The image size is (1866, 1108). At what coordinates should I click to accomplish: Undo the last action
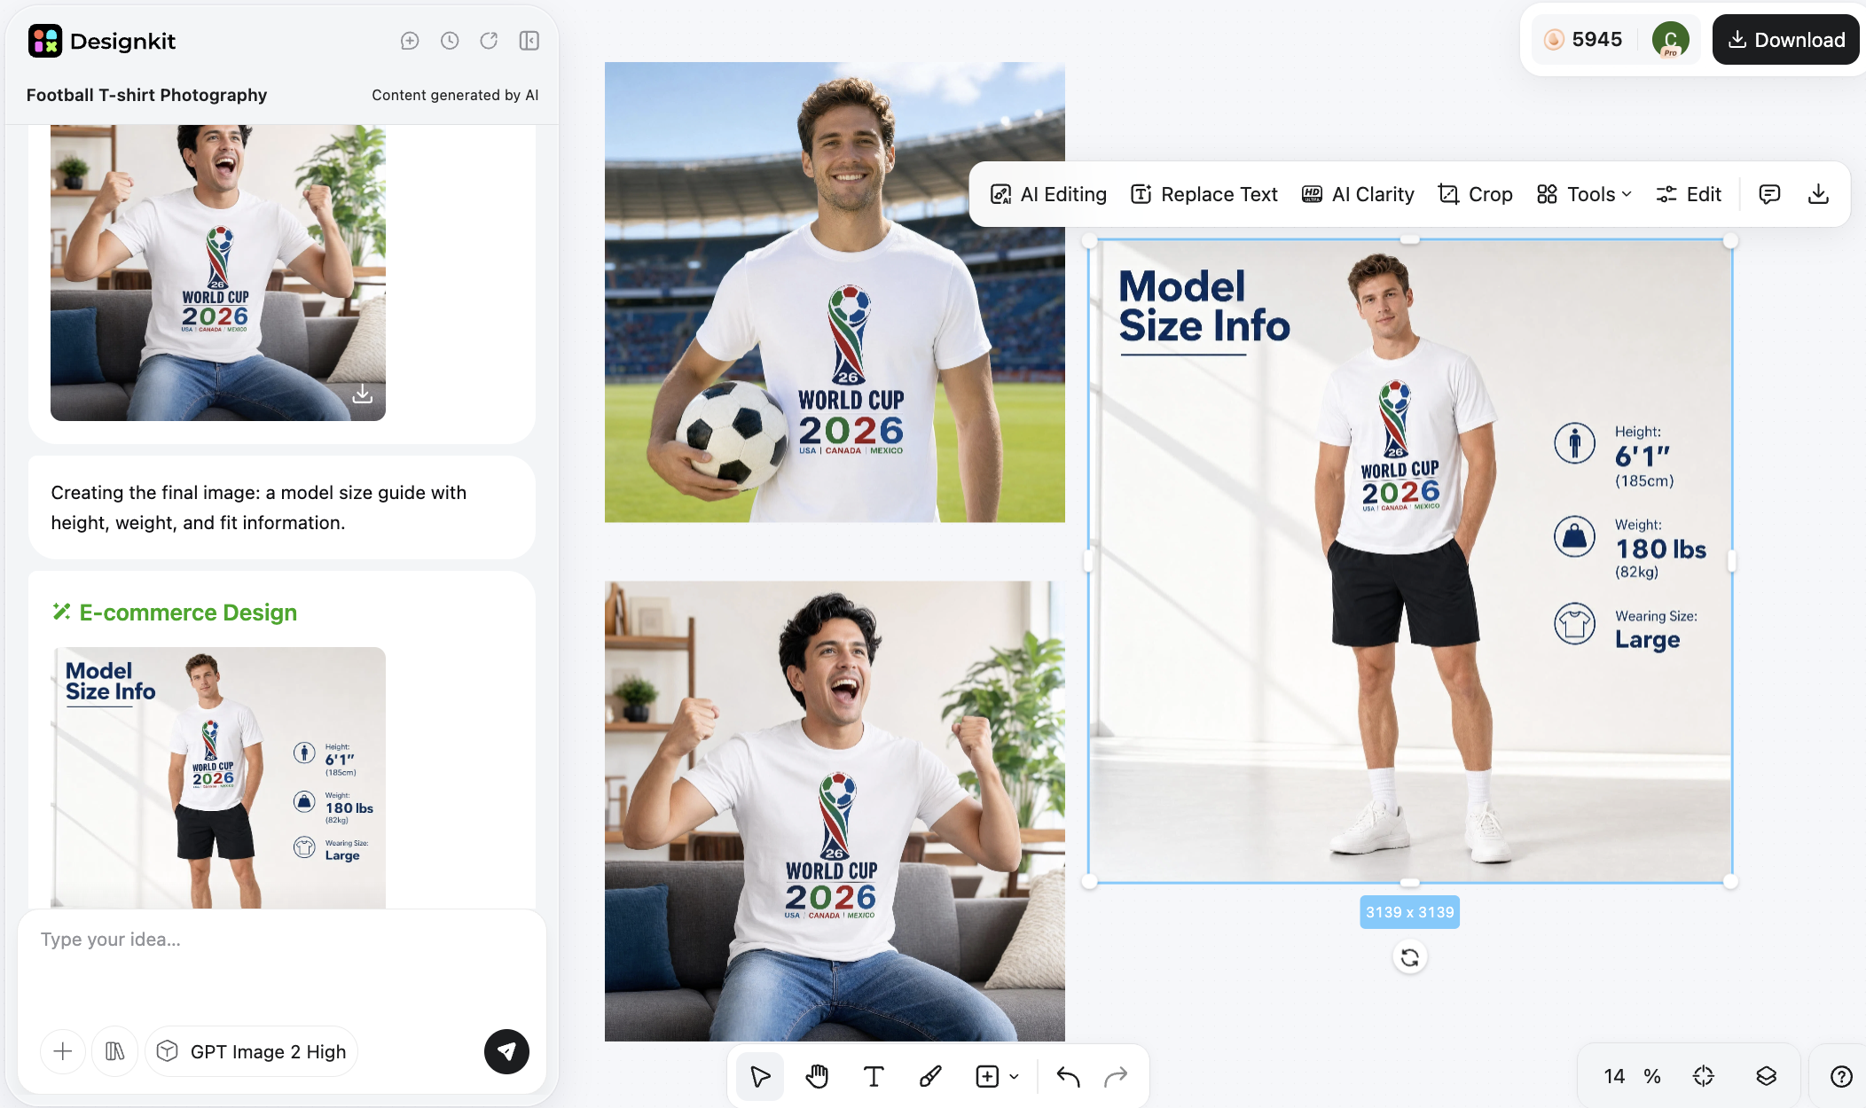point(1068,1076)
